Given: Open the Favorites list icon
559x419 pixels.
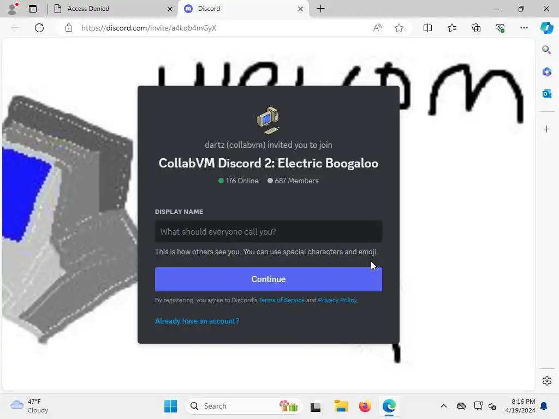Looking at the screenshot, I should 451,28.
